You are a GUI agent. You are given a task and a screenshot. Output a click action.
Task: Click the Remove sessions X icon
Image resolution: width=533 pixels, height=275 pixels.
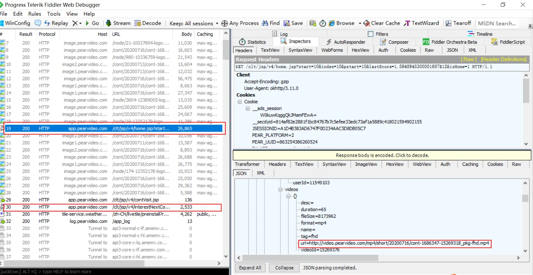(75, 23)
